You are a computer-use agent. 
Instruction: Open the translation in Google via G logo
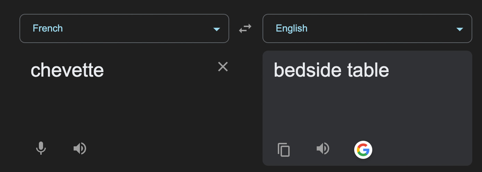(363, 150)
